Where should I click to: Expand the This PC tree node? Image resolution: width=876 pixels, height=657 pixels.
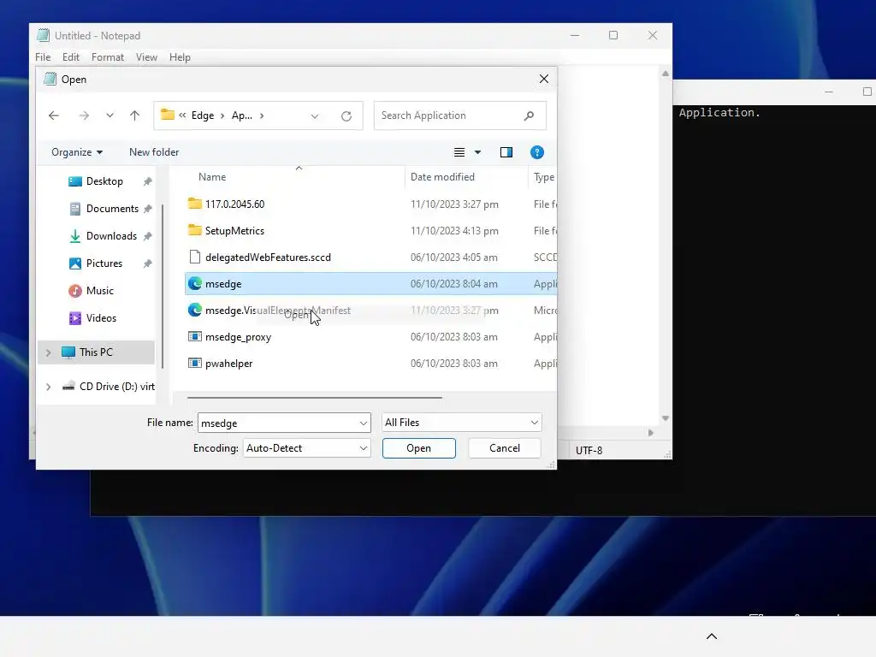[x=48, y=352]
